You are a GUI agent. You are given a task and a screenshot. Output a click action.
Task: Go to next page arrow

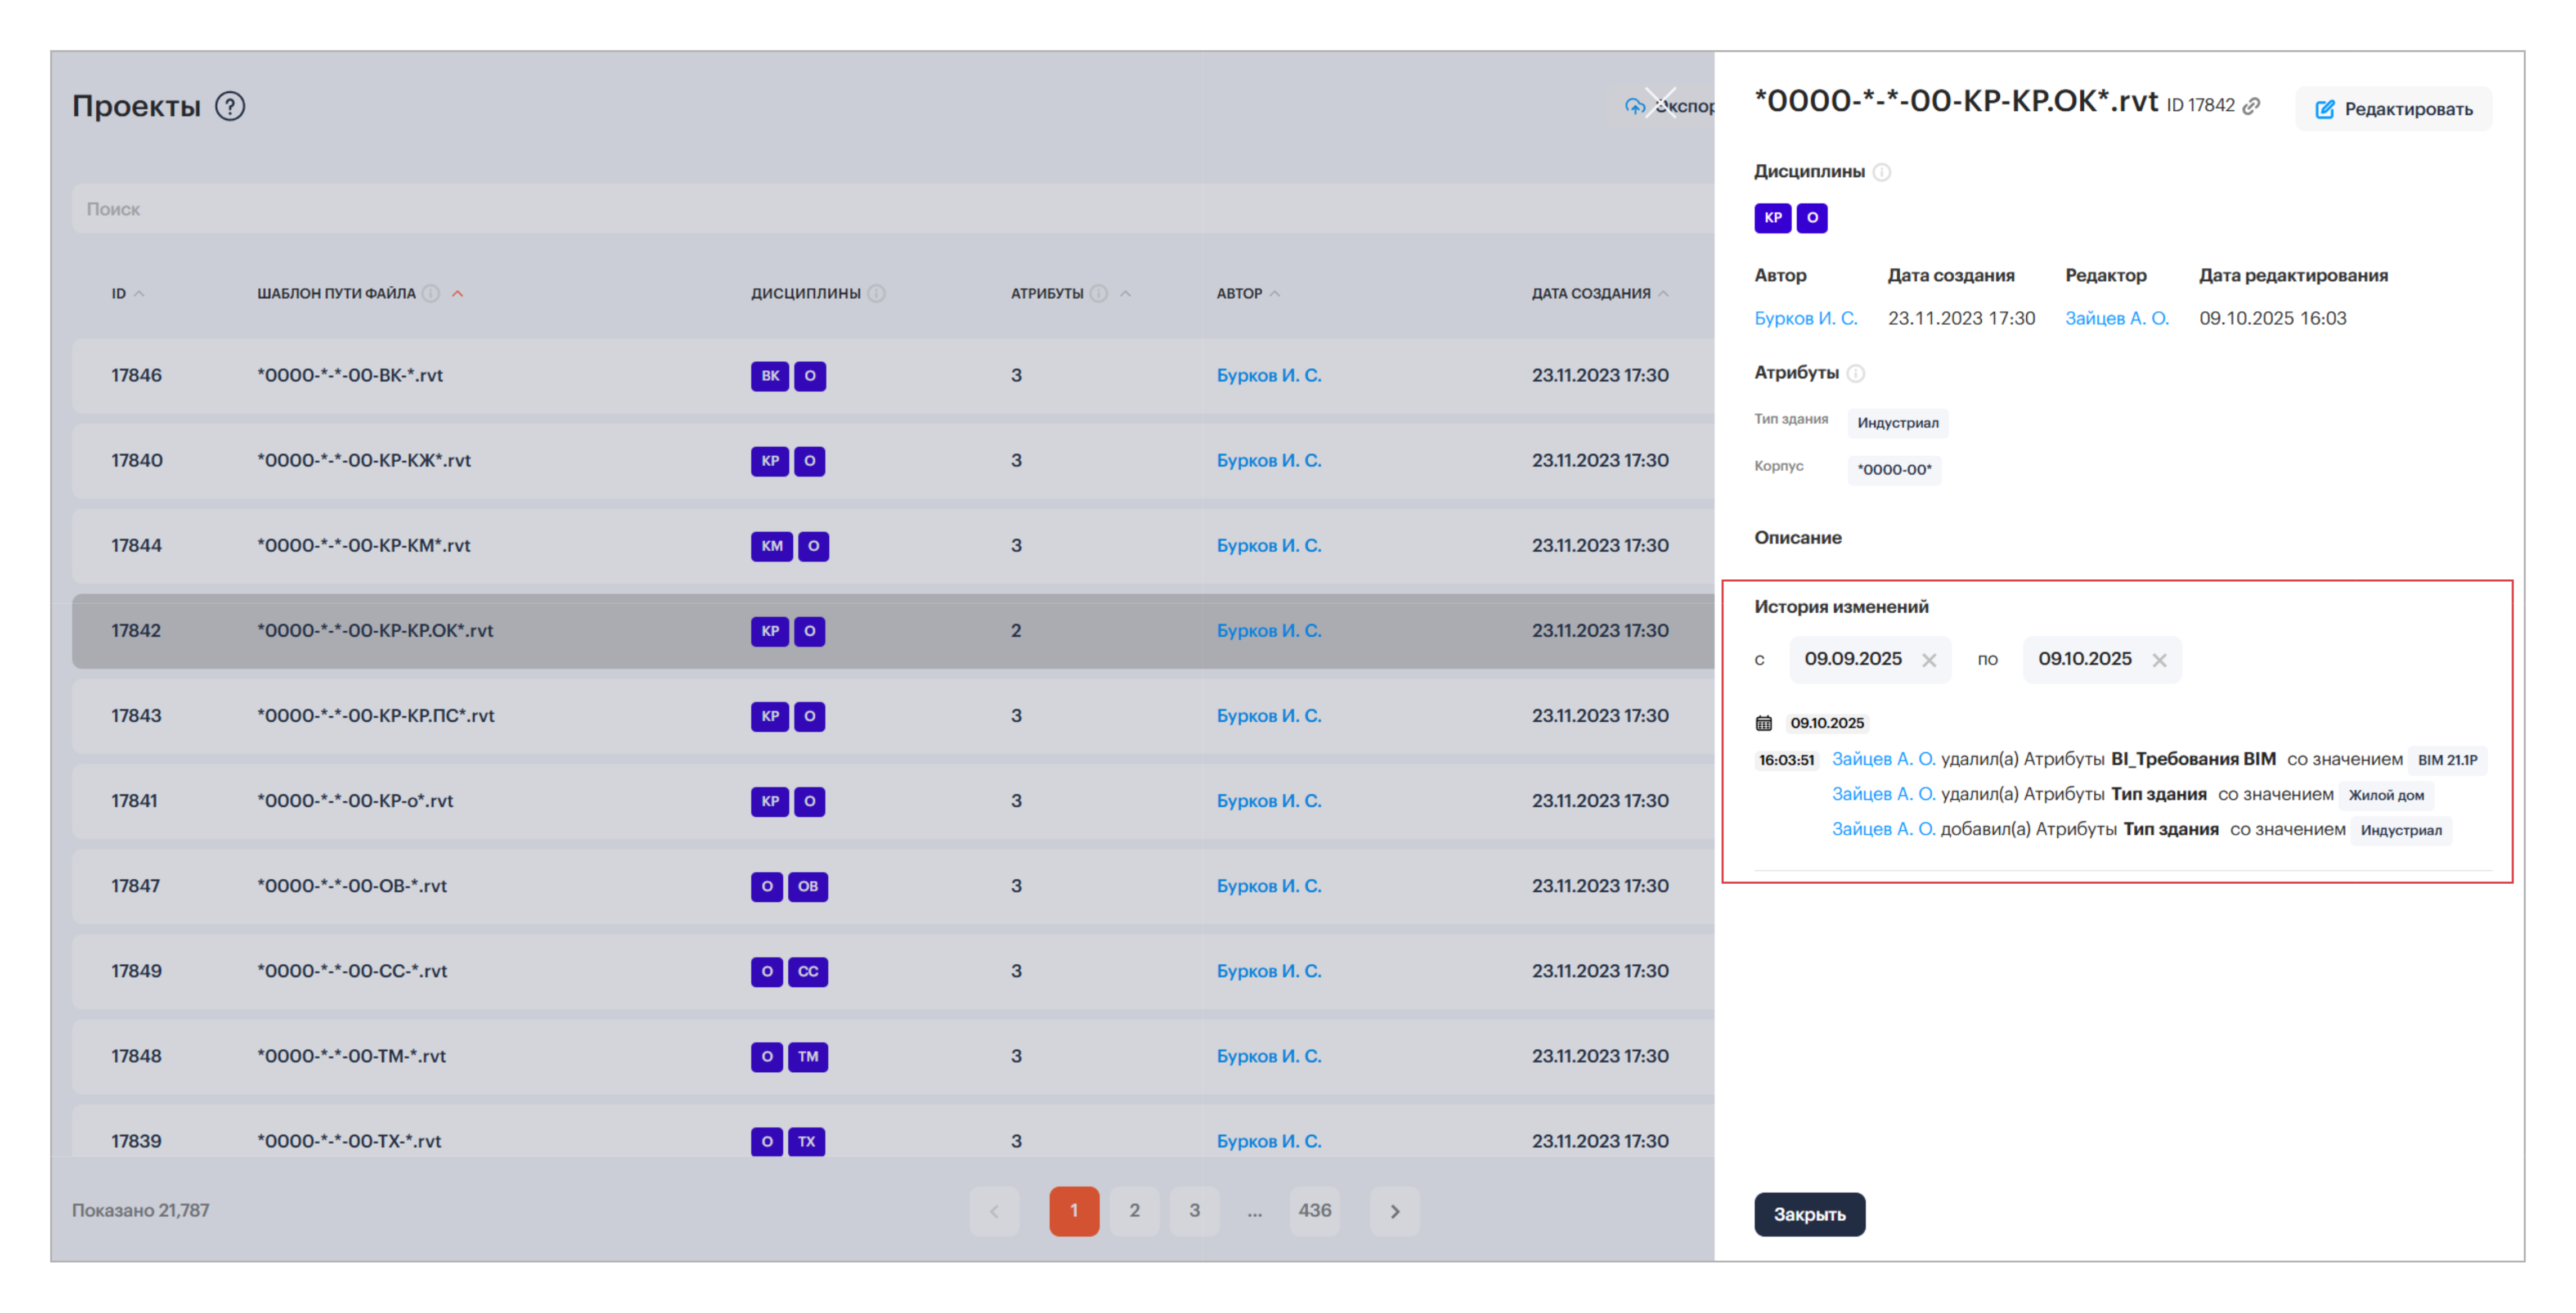coord(1394,1211)
